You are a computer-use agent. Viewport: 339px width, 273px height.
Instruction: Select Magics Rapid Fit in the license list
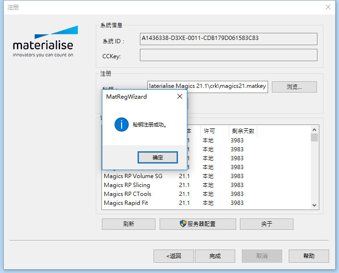pos(126,203)
